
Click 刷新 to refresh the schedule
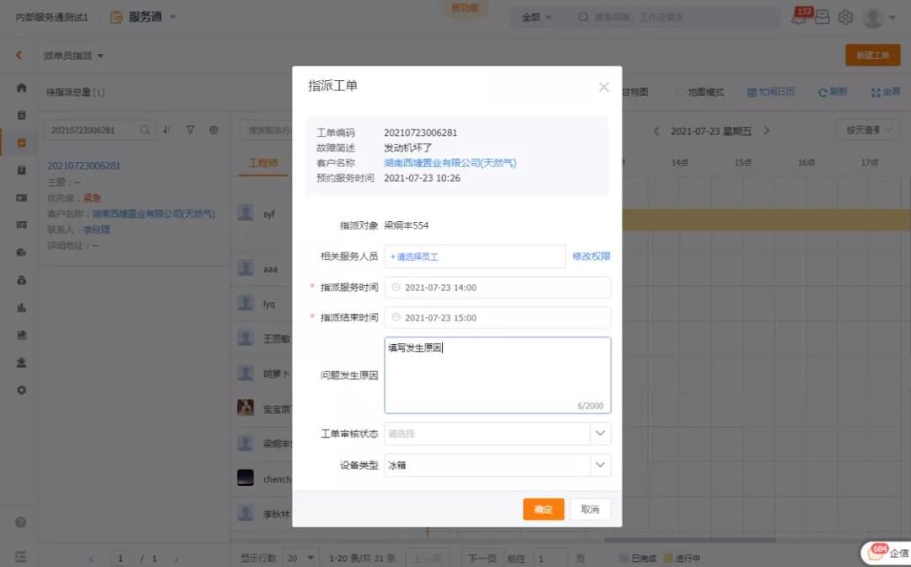(x=833, y=92)
